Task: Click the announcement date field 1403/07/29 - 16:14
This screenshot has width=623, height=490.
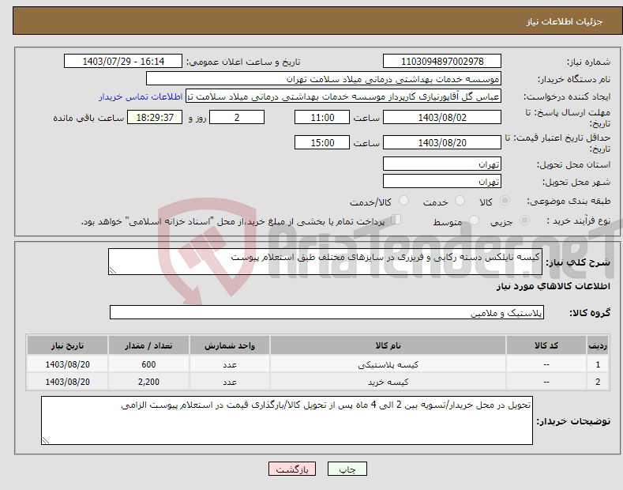Action: click(x=123, y=62)
